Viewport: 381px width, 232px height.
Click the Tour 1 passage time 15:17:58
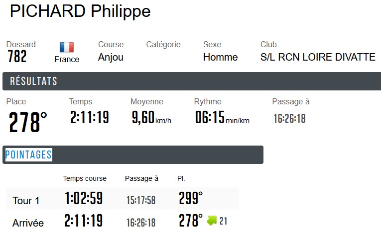point(141,200)
